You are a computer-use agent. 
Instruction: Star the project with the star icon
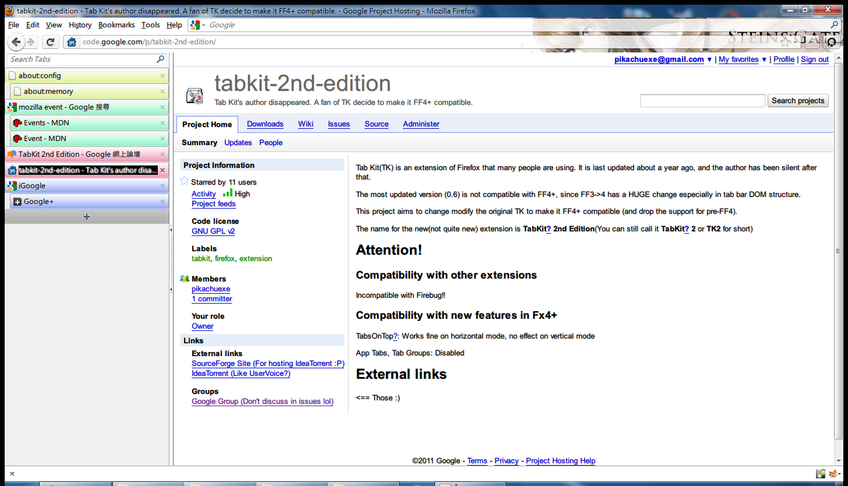point(185,181)
